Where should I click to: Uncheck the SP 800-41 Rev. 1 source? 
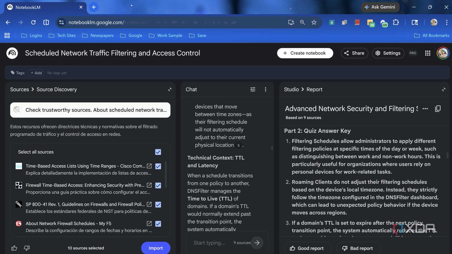pos(158,204)
